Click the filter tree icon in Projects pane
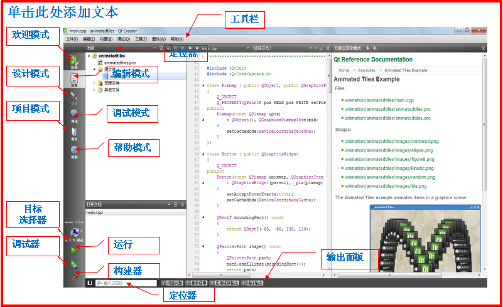The width and height of the screenshot is (503, 307). [x=161, y=48]
